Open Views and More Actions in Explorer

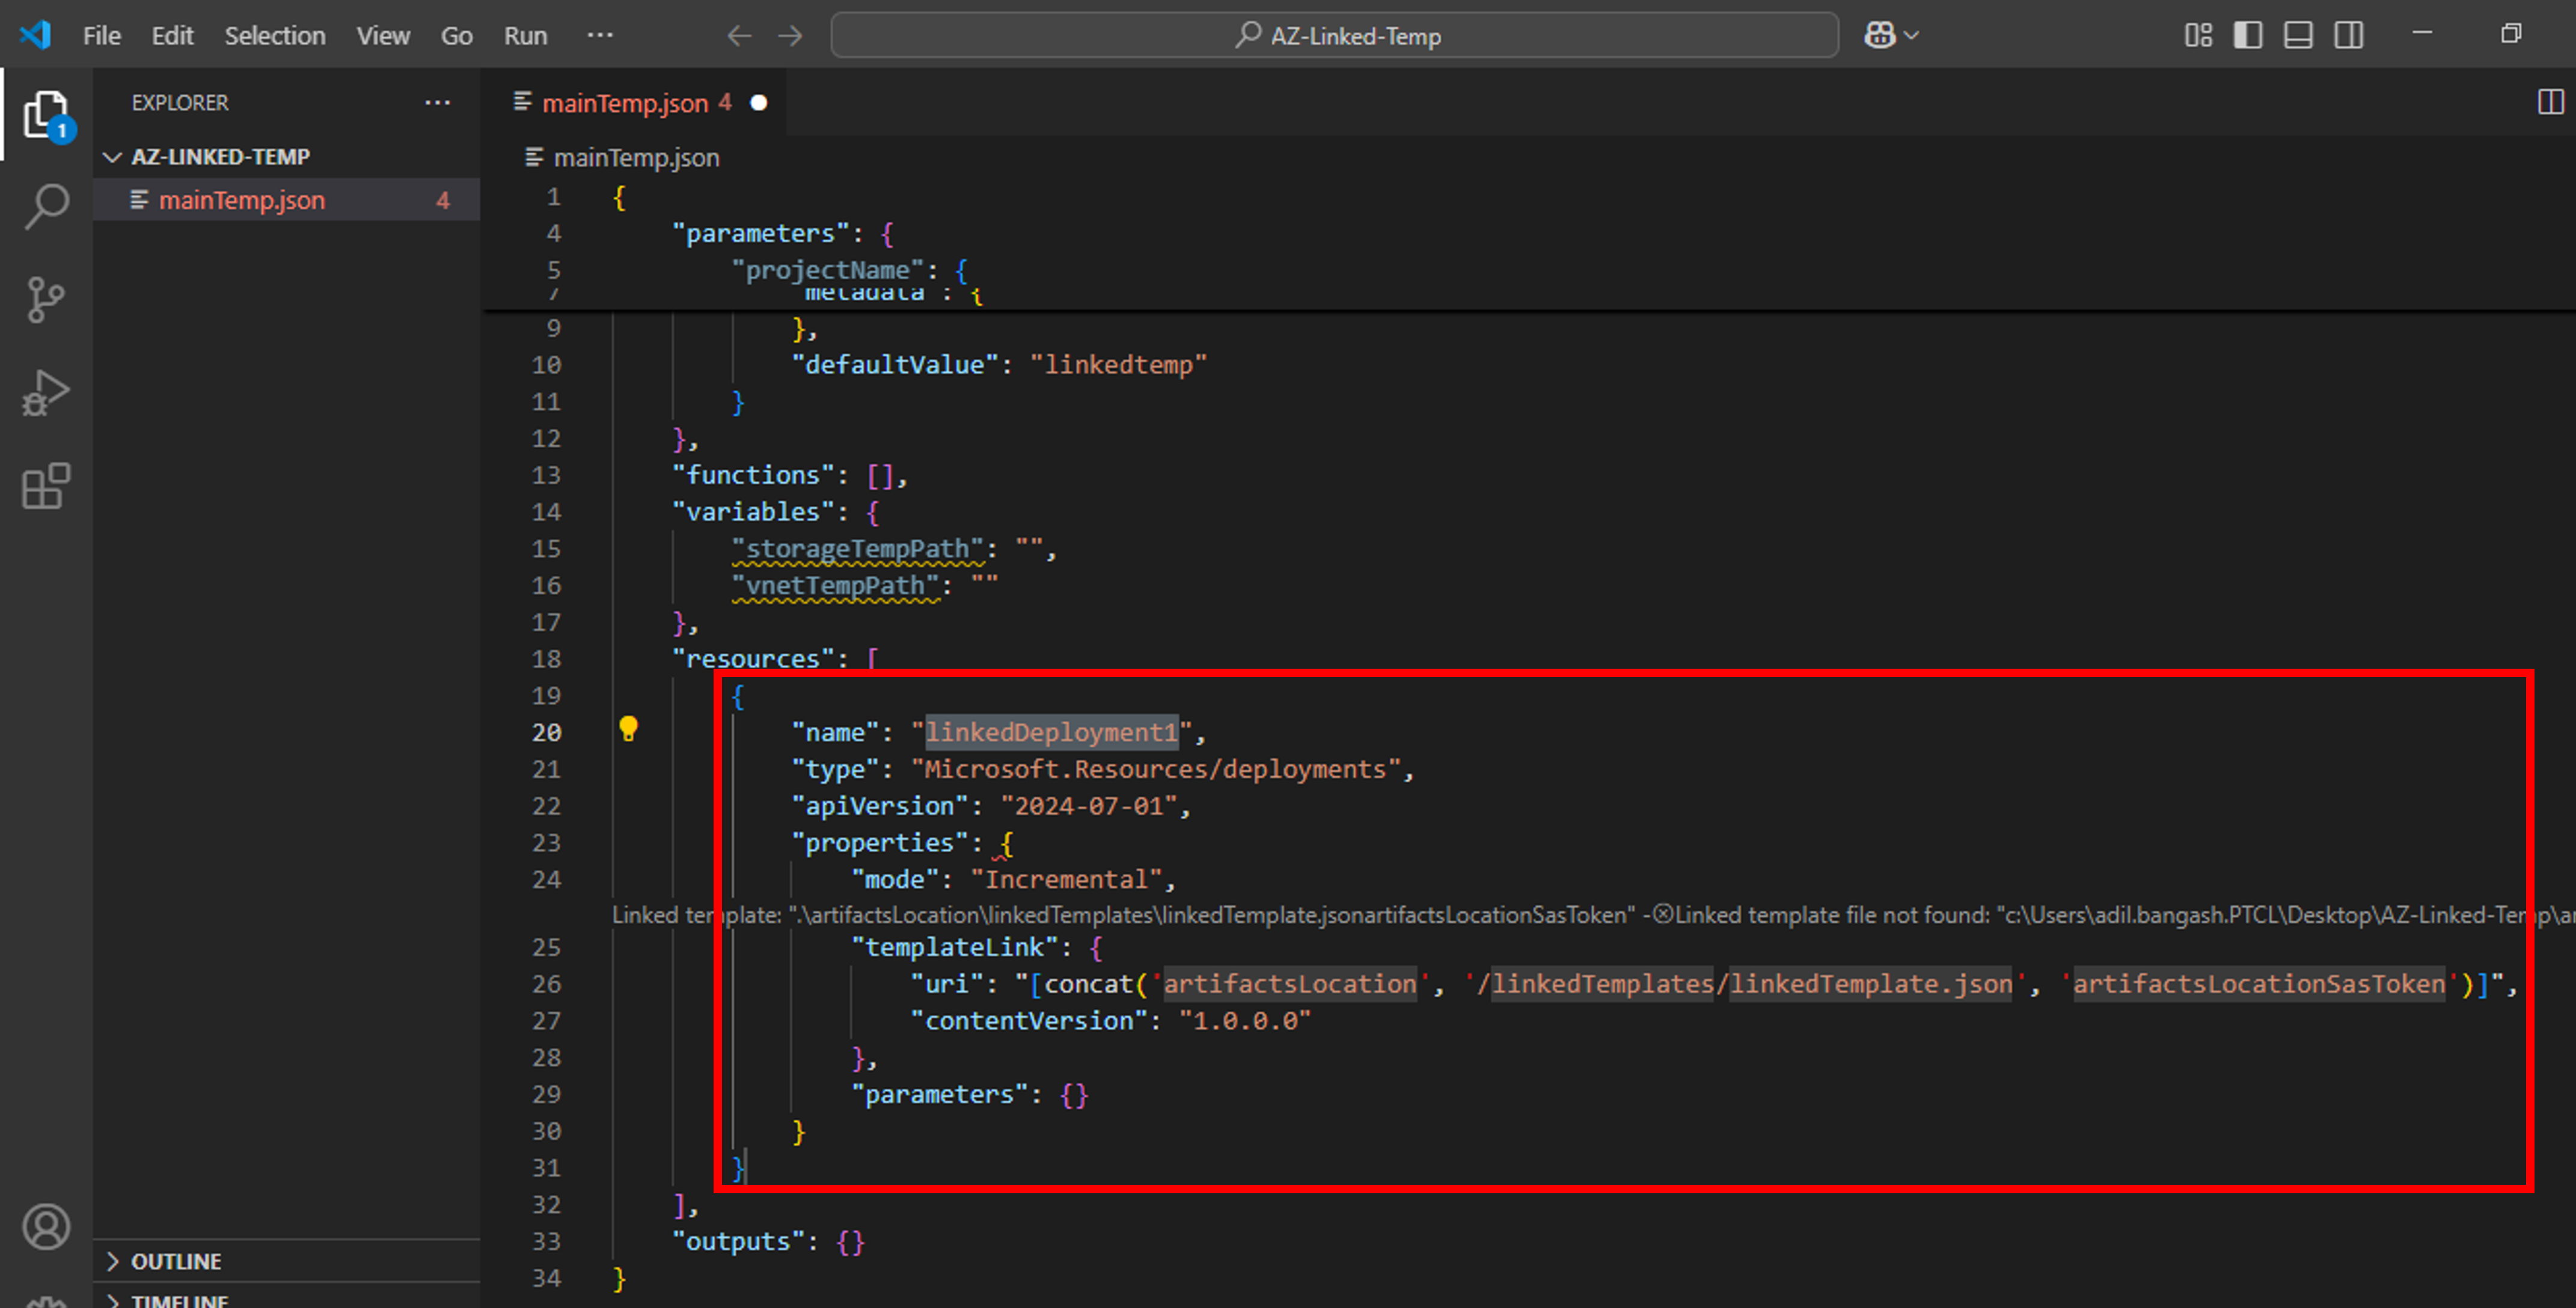[x=437, y=102]
